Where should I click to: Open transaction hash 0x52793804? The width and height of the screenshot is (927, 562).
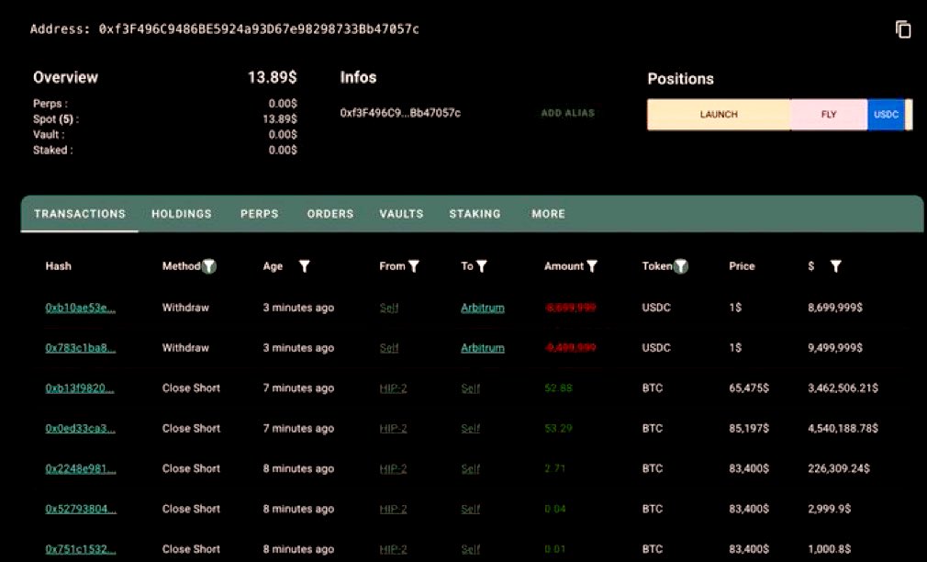coord(81,509)
